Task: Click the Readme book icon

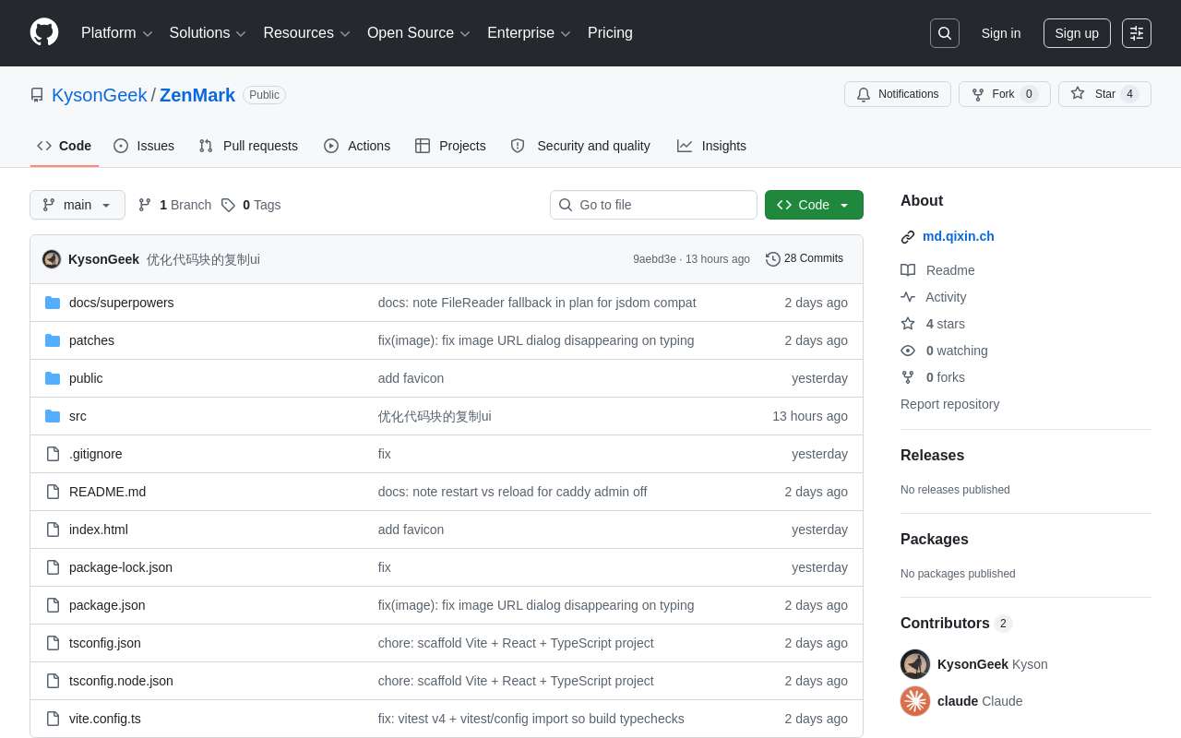Action: (x=908, y=270)
